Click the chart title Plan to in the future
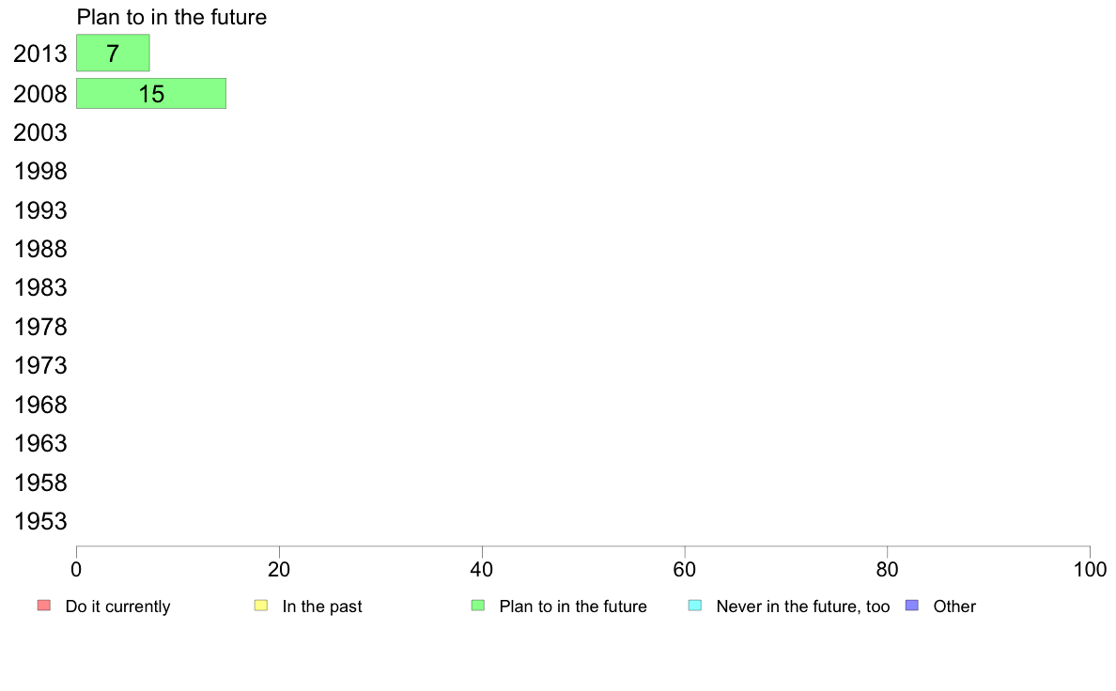This screenshot has width=1116, height=691. click(172, 17)
